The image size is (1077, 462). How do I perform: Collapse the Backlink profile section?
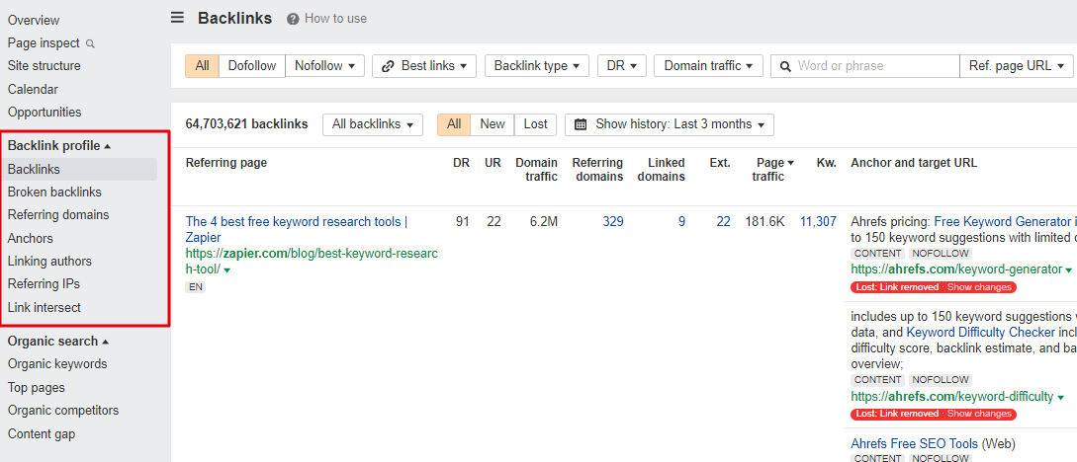coord(58,145)
